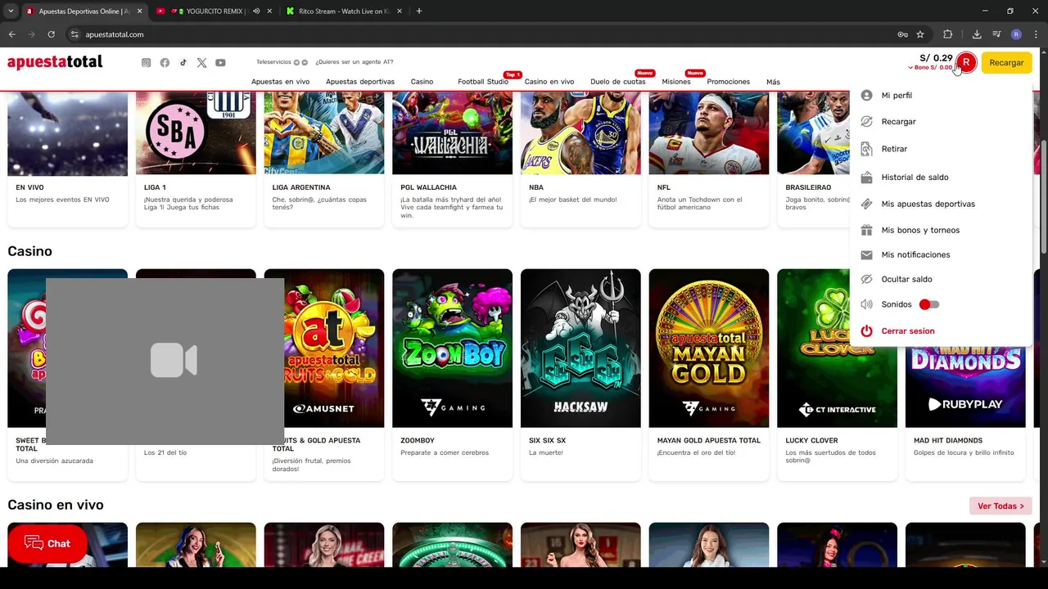Click the yellow Recargar button
This screenshot has width=1048, height=589.
point(1006,62)
